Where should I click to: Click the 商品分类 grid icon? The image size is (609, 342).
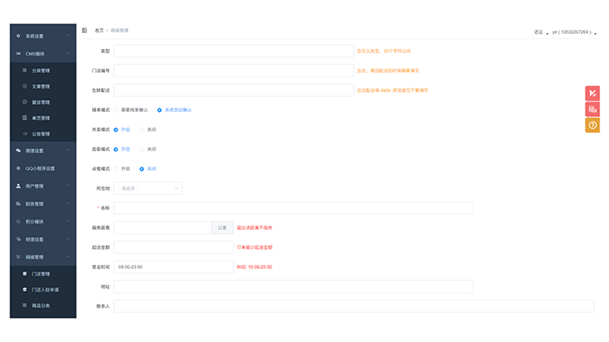pos(24,306)
